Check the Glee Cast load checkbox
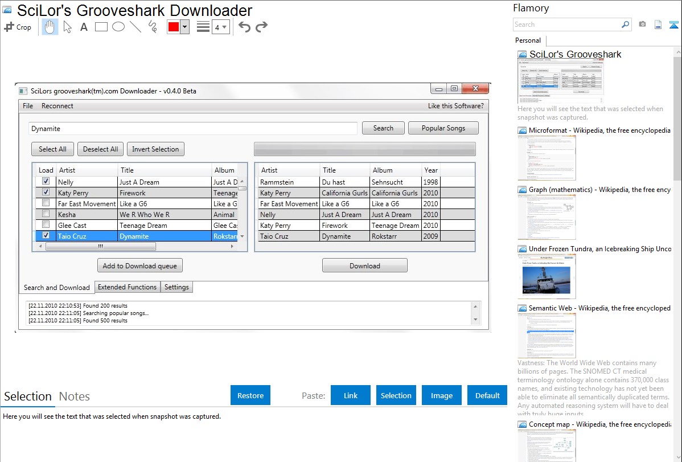The height and width of the screenshot is (462, 682). tap(46, 224)
